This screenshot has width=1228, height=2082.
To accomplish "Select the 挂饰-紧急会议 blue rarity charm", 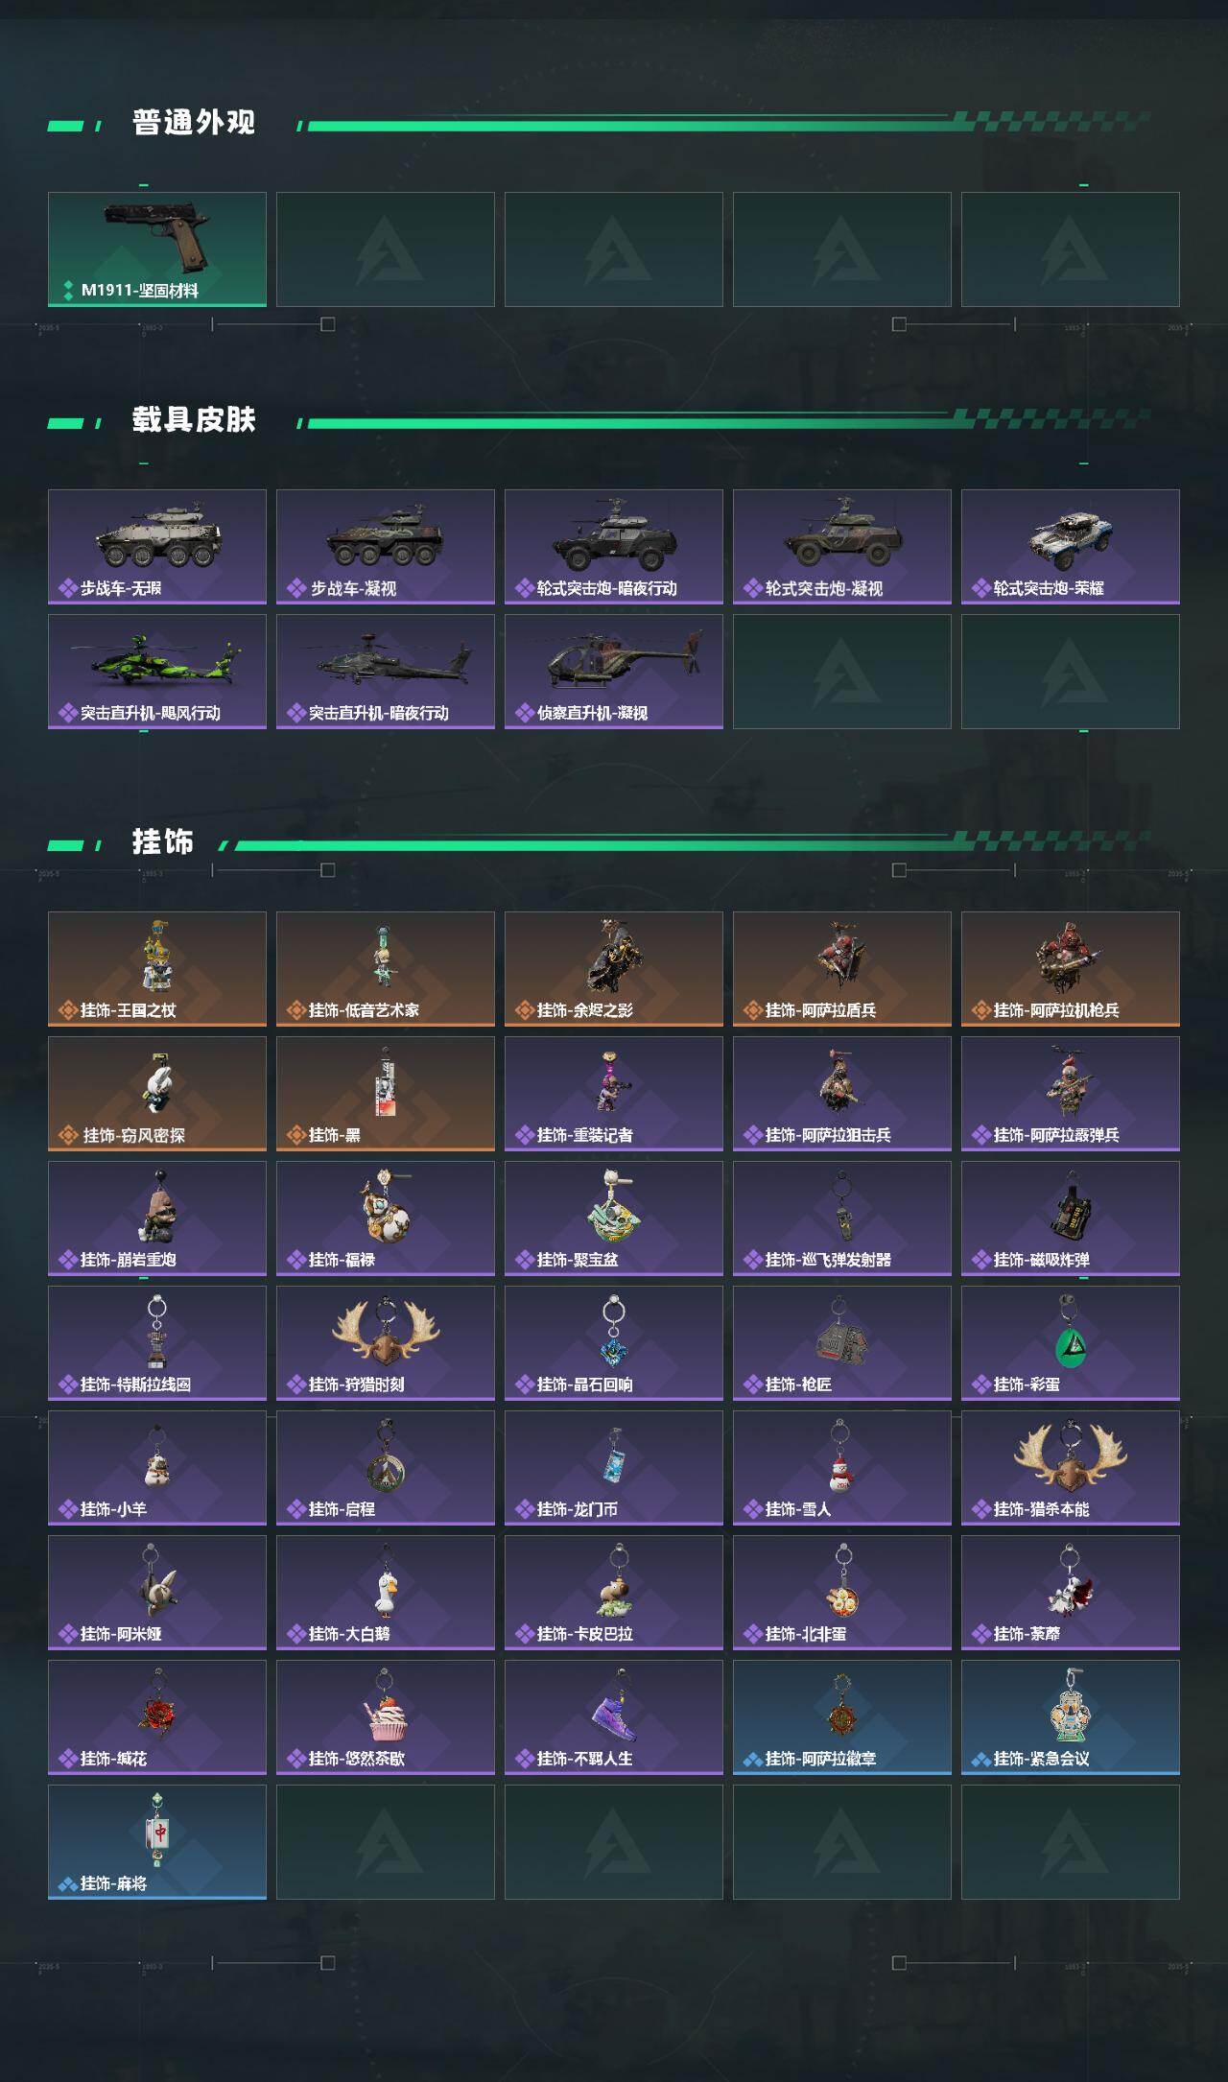I will click(1071, 1717).
